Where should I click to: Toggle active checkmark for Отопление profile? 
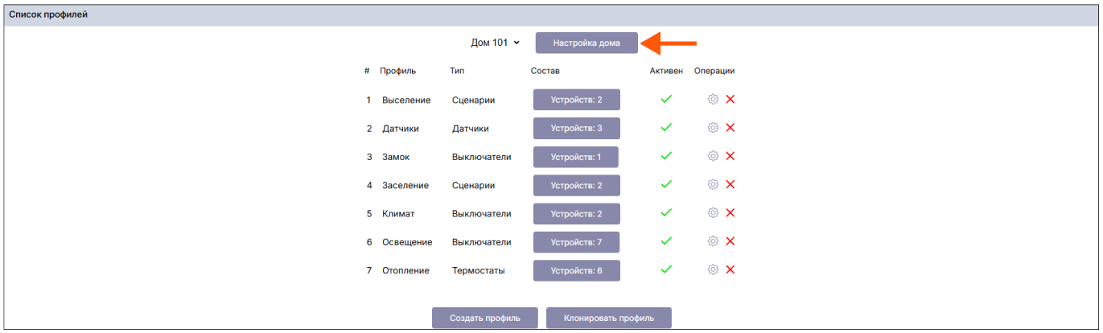pyautogui.click(x=666, y=269)
